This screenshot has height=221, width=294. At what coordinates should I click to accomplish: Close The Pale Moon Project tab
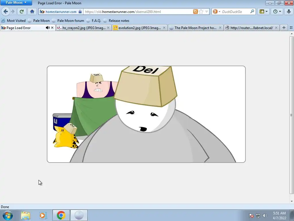pyautogui.click(x=220, y=28)
